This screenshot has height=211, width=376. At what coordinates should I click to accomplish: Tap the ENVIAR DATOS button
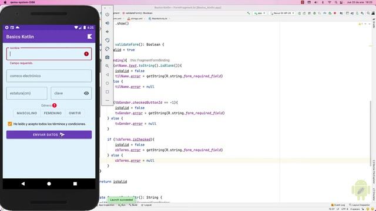point(49,135)
